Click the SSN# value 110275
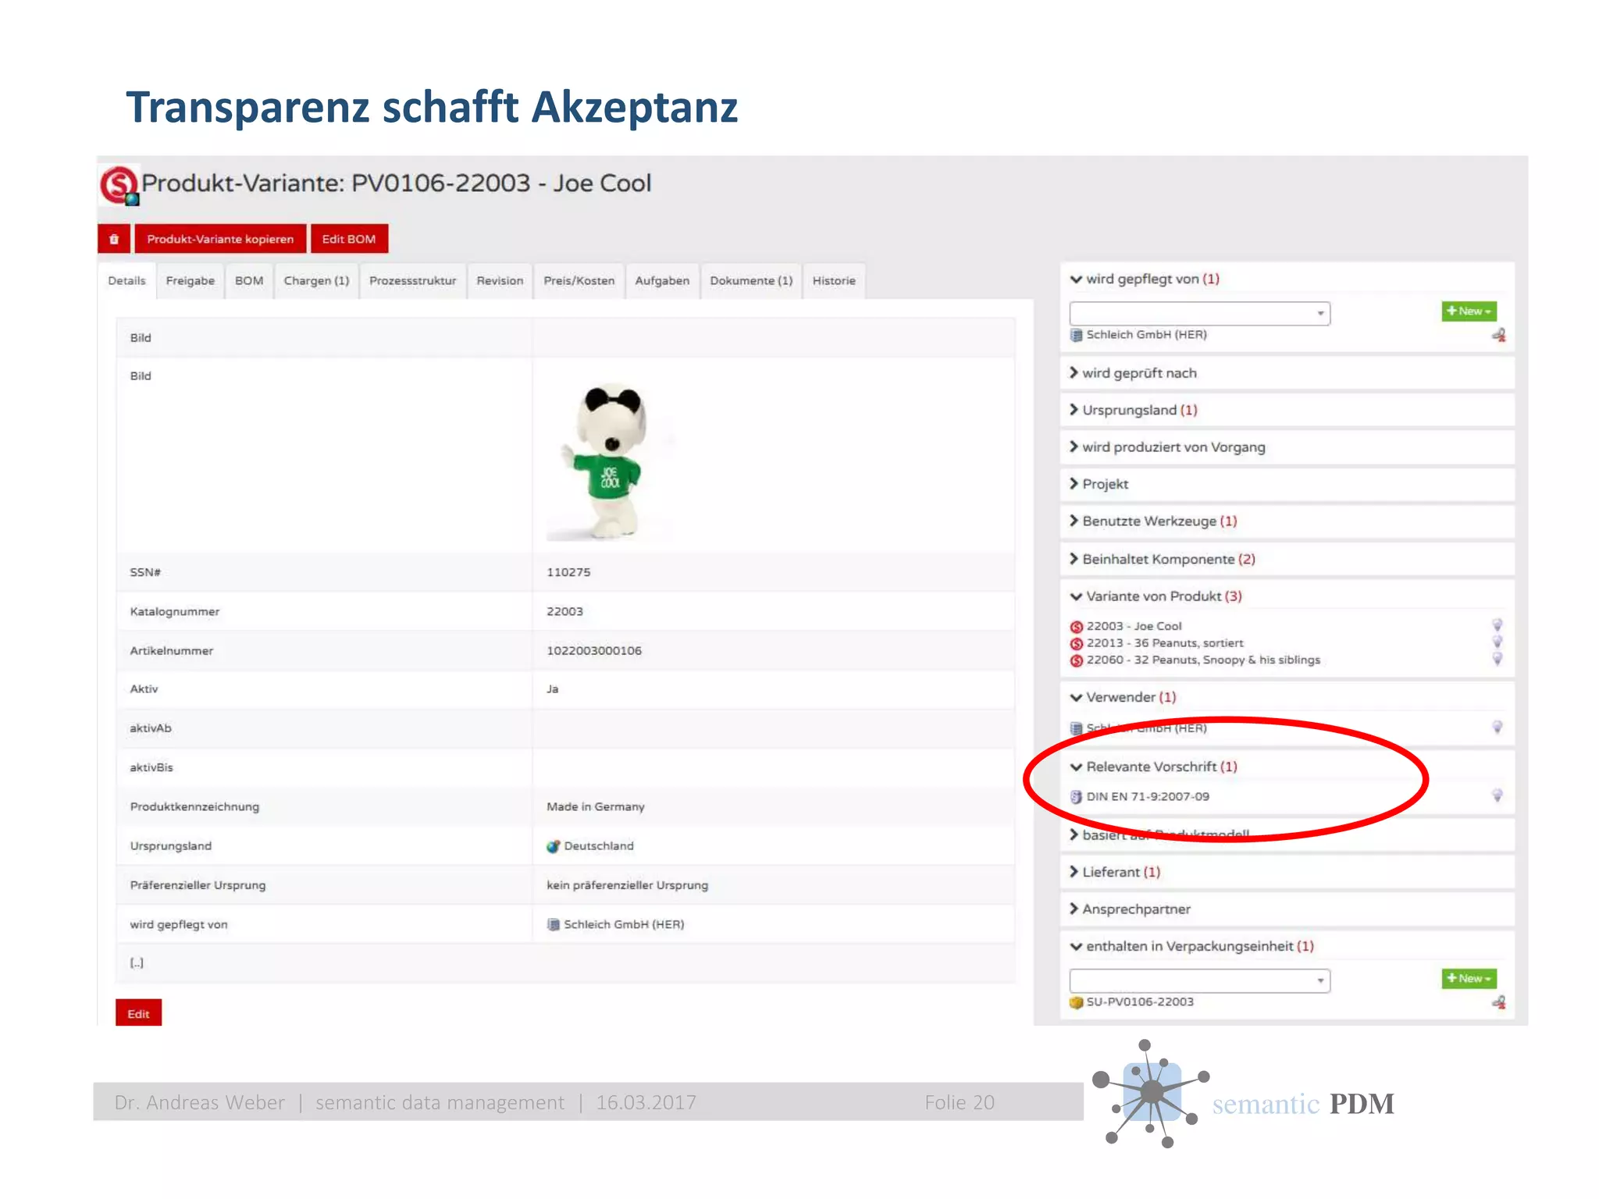 pos(568,572)
